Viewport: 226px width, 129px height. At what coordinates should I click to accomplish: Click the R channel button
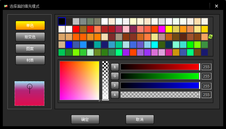click(115, 67)
